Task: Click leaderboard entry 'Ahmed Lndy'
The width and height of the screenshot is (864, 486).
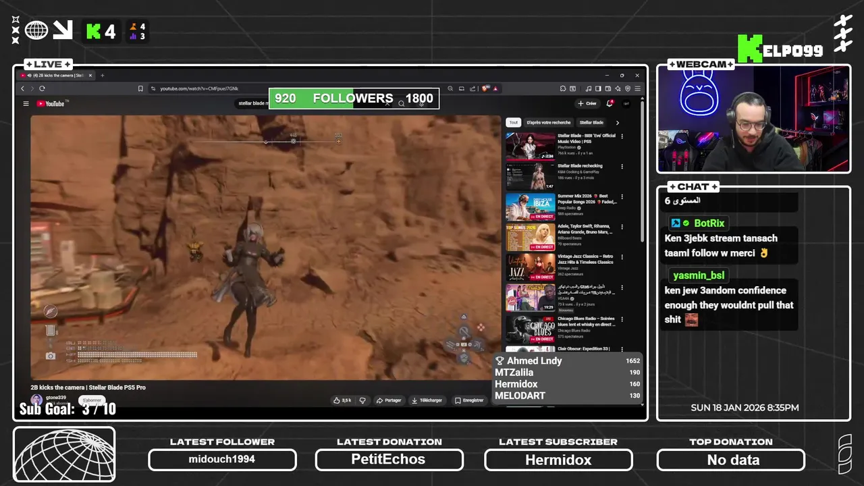Action: [535, 360]
